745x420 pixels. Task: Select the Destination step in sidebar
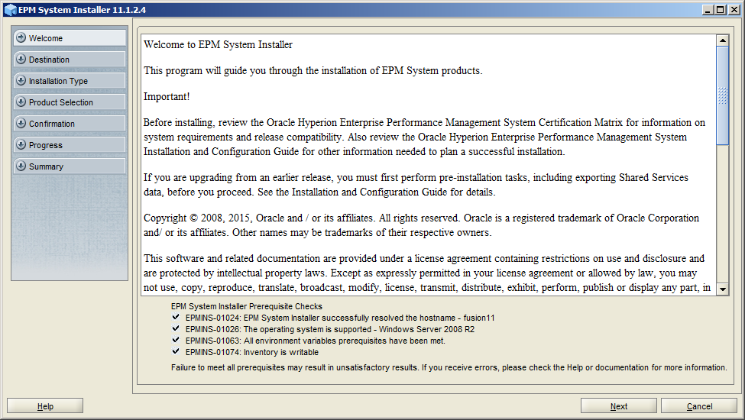coord(70,60)
